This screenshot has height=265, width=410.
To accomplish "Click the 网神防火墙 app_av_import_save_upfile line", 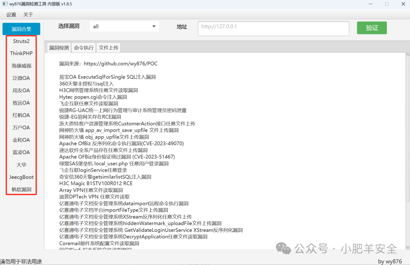I will 119,130.
